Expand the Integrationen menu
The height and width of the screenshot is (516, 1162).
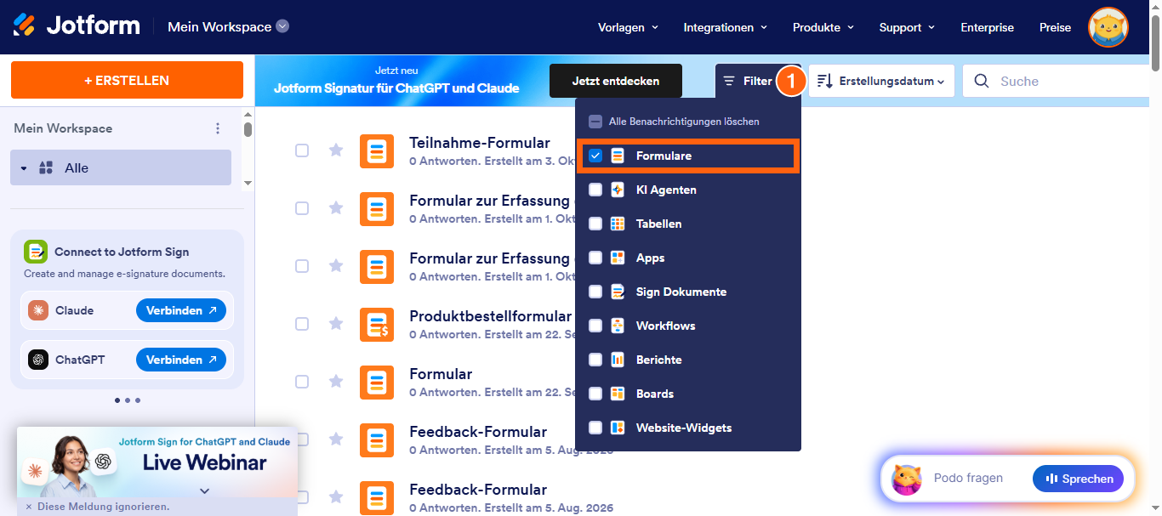726,27
